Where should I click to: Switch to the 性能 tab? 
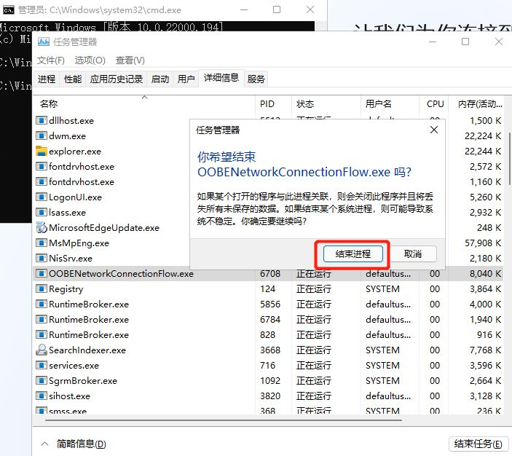point(73,79)
